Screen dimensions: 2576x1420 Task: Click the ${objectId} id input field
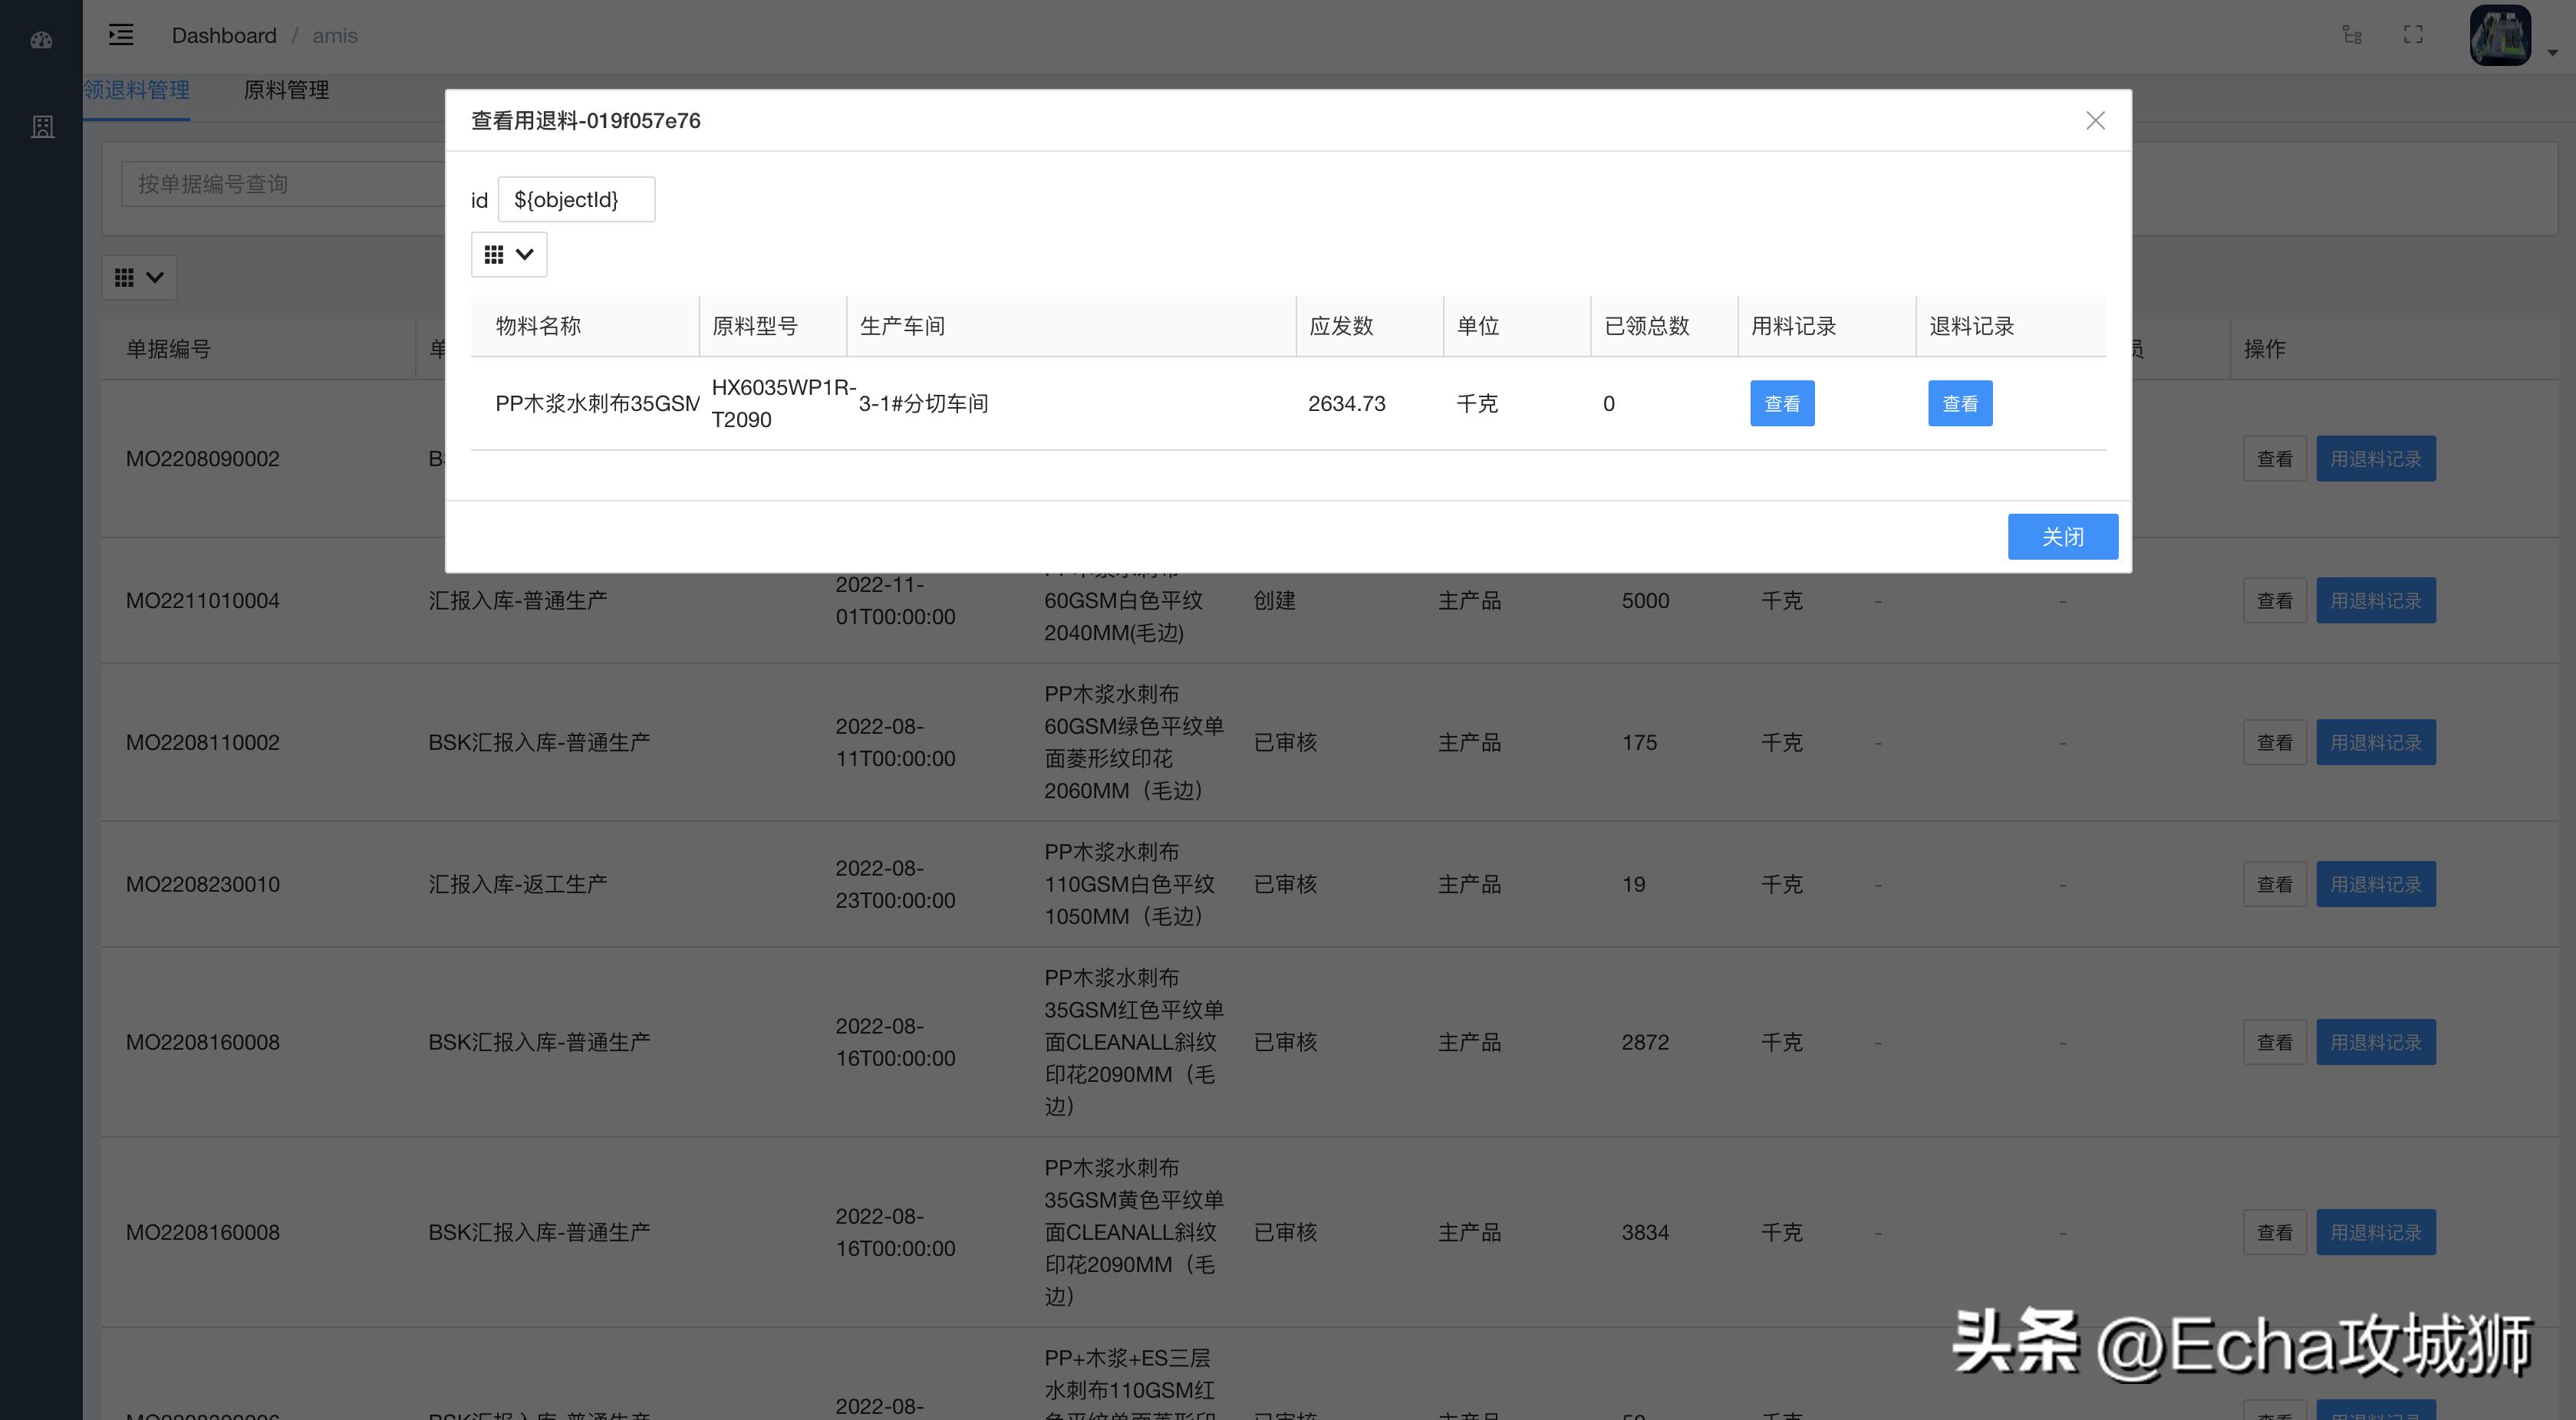[x=576, y=199]
